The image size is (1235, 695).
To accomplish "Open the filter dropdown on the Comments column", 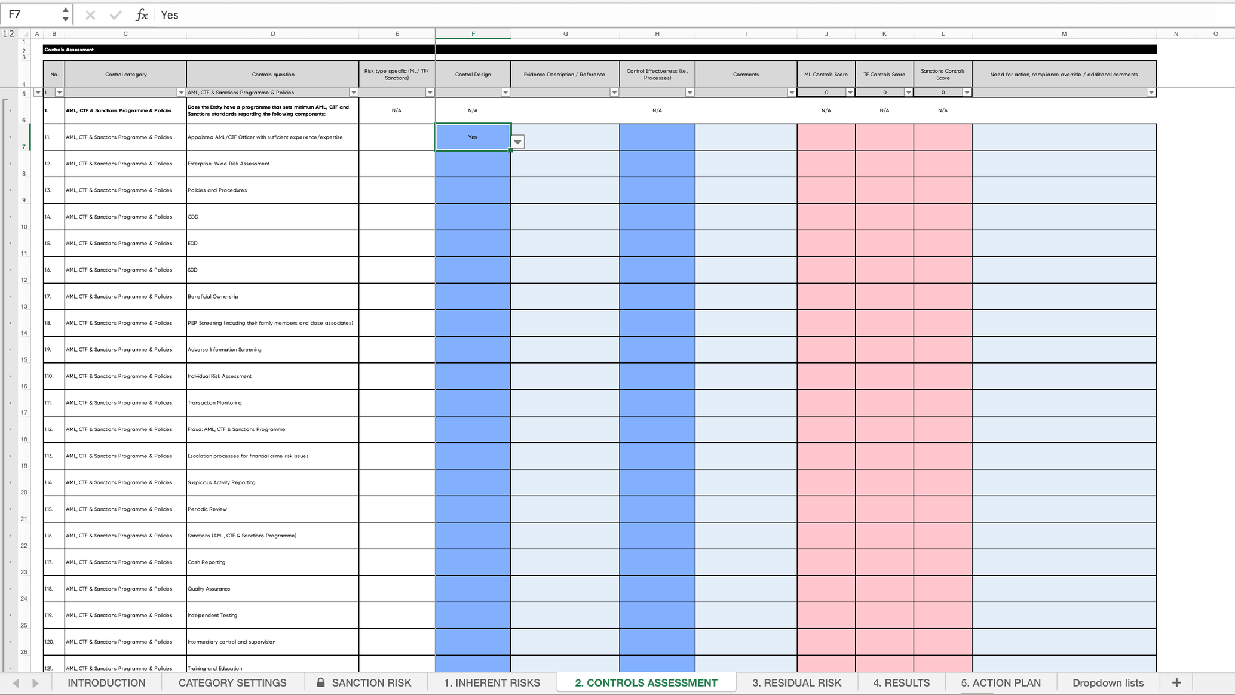I will tap(793, 93).
